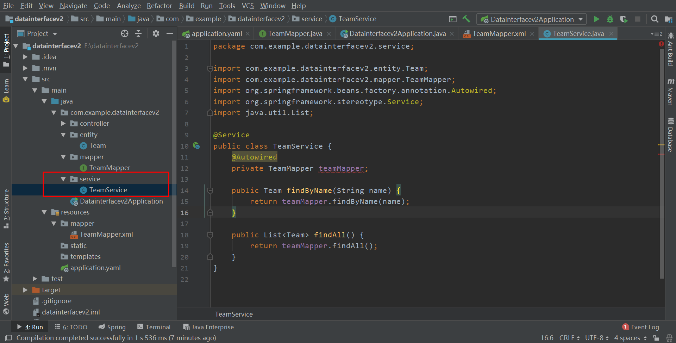This screenshot has height=343, width=676.
Task: Open the Structure side tab
Action: pyautogui.click(x=6, y=209)
